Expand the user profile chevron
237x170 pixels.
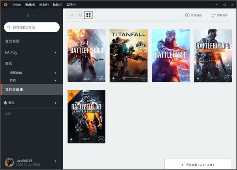coord(55,161)
